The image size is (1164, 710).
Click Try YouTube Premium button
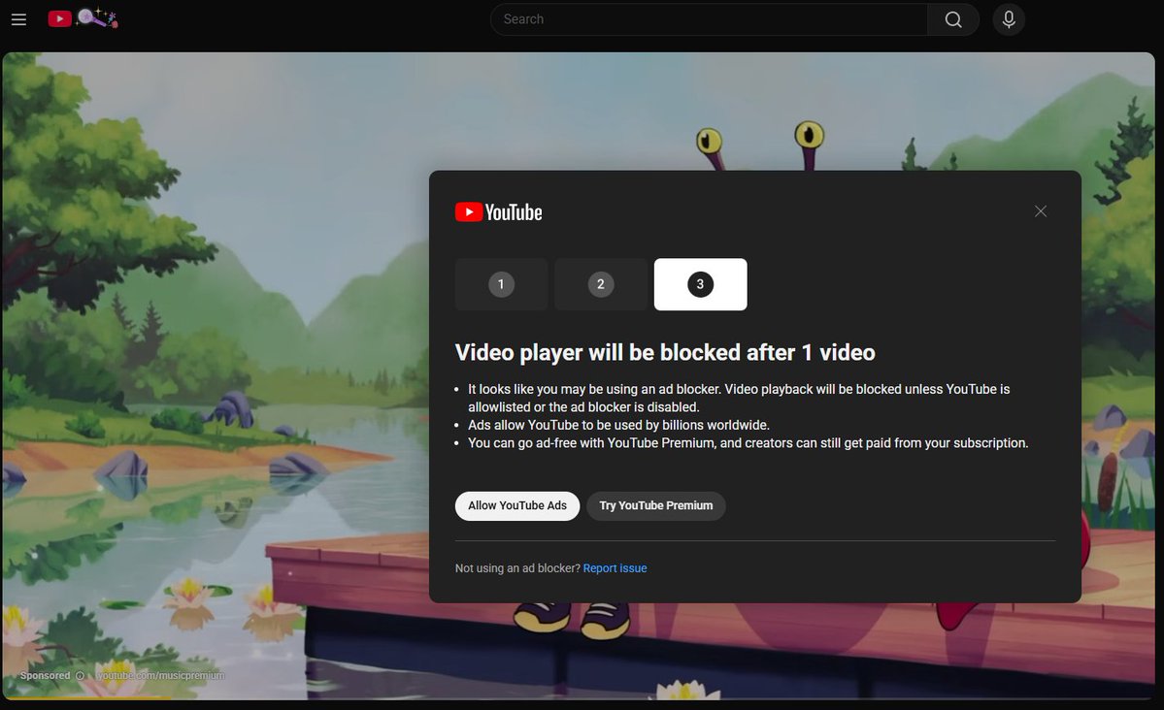click(x=655, y=505)
